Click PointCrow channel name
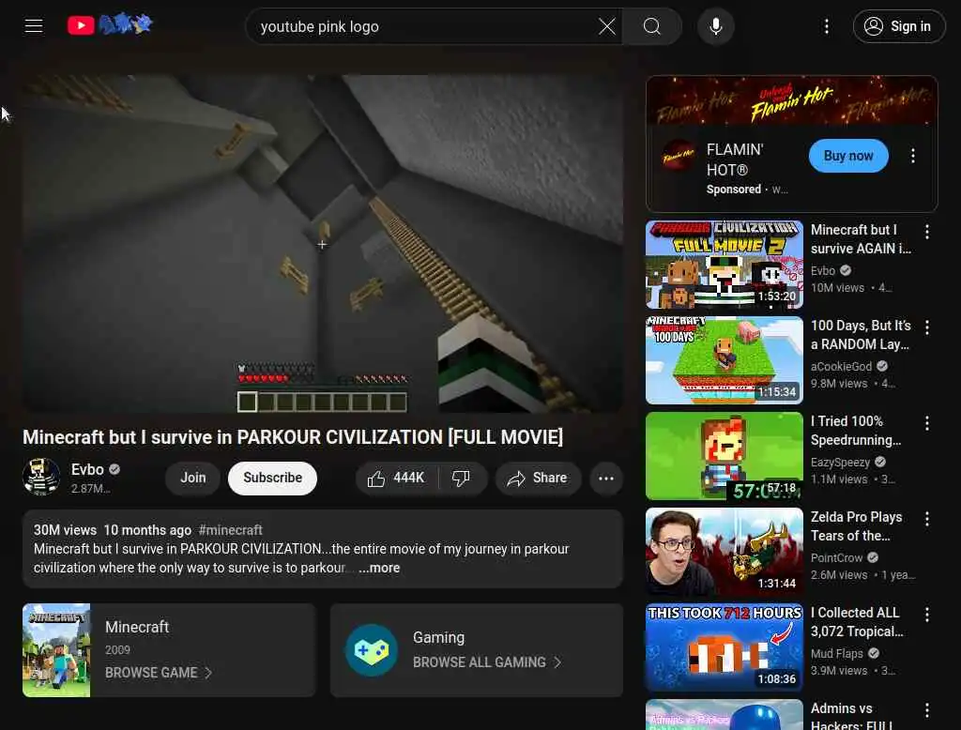Screen dimensions: 961x730 836,557
